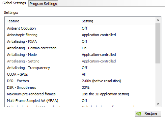This screenshot has width=165, height=121.
Task: Open the 2.00x (native resolution) value
Action: coord(101,81)
